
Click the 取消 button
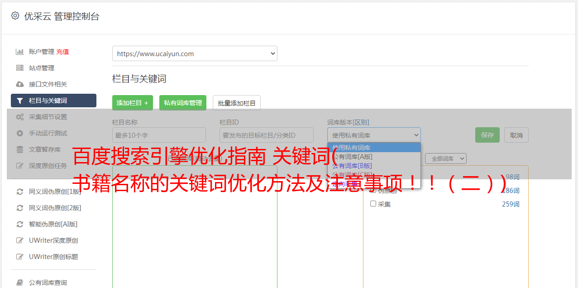coord(516,135)
